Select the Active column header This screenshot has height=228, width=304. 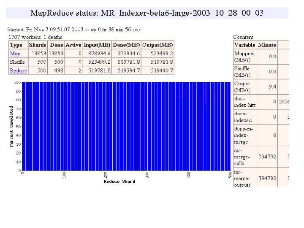[x=73, y=45]
